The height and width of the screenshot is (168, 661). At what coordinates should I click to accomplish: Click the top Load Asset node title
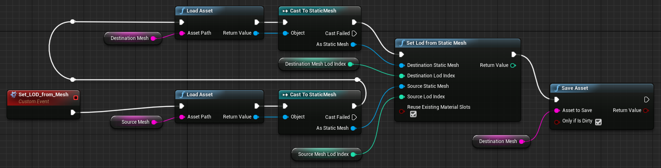[x=200, y=11]
